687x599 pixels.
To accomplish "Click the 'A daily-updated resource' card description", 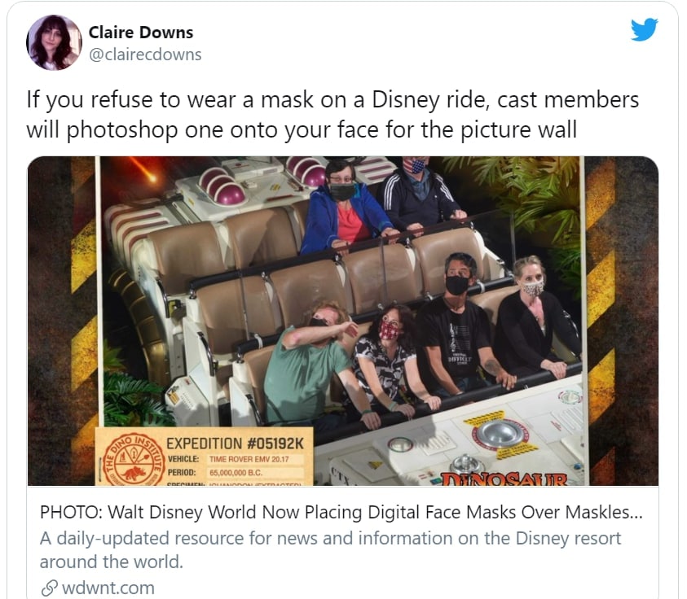I will click(x=330, y=550).
